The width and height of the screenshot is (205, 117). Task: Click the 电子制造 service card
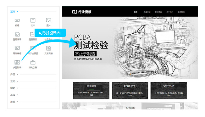pos(91,91)
